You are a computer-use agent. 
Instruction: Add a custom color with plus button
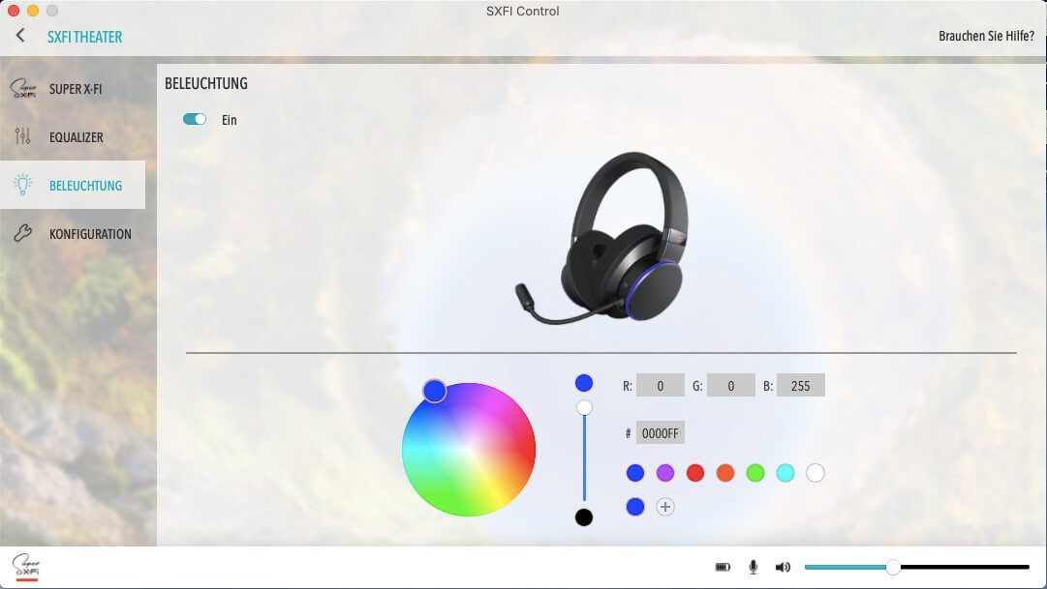[665, 507]
